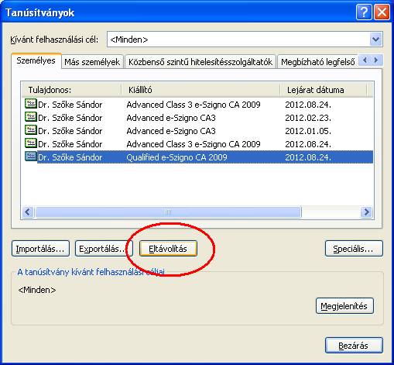Show more tabs with right tab arrow
394x365 pixels.
(x=376, y=60)
